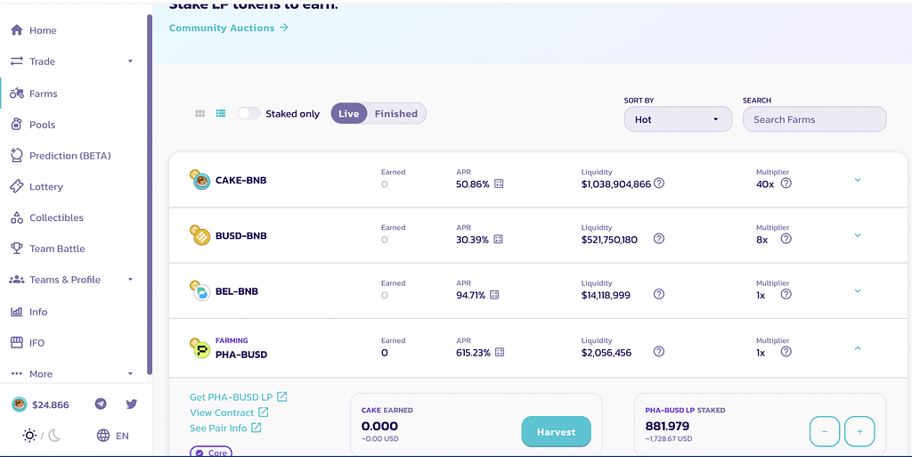The height and width of the screenshot is (457, 912).
Task: Switch to list table view
Action: click(x=221, y=114)
